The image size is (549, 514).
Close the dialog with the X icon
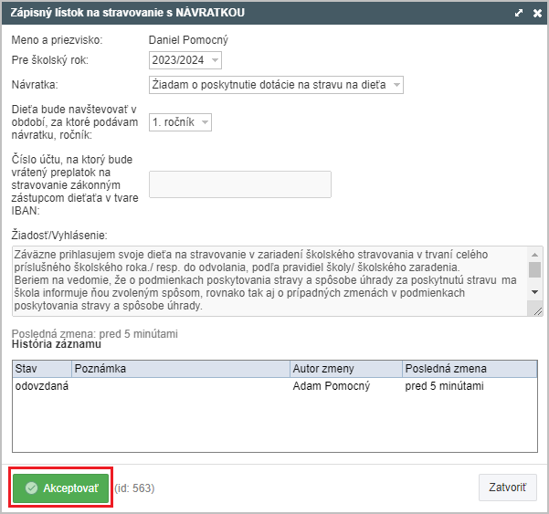(x=537, y=13)
